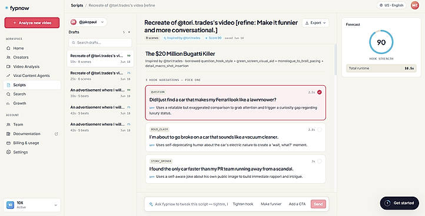Click the Tighten hook suggestion
This screenshot has width=425, height=216.
[243, 204]
